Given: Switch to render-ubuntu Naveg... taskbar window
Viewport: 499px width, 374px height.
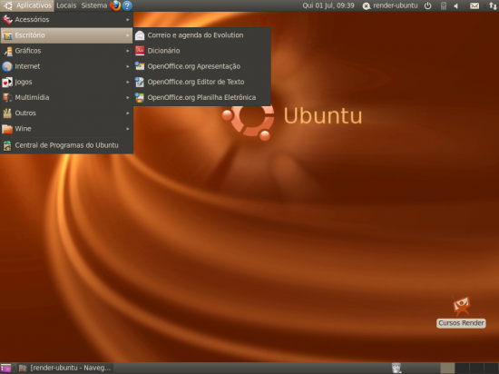Looking at the screenshot, I should (x=65, y=369).
